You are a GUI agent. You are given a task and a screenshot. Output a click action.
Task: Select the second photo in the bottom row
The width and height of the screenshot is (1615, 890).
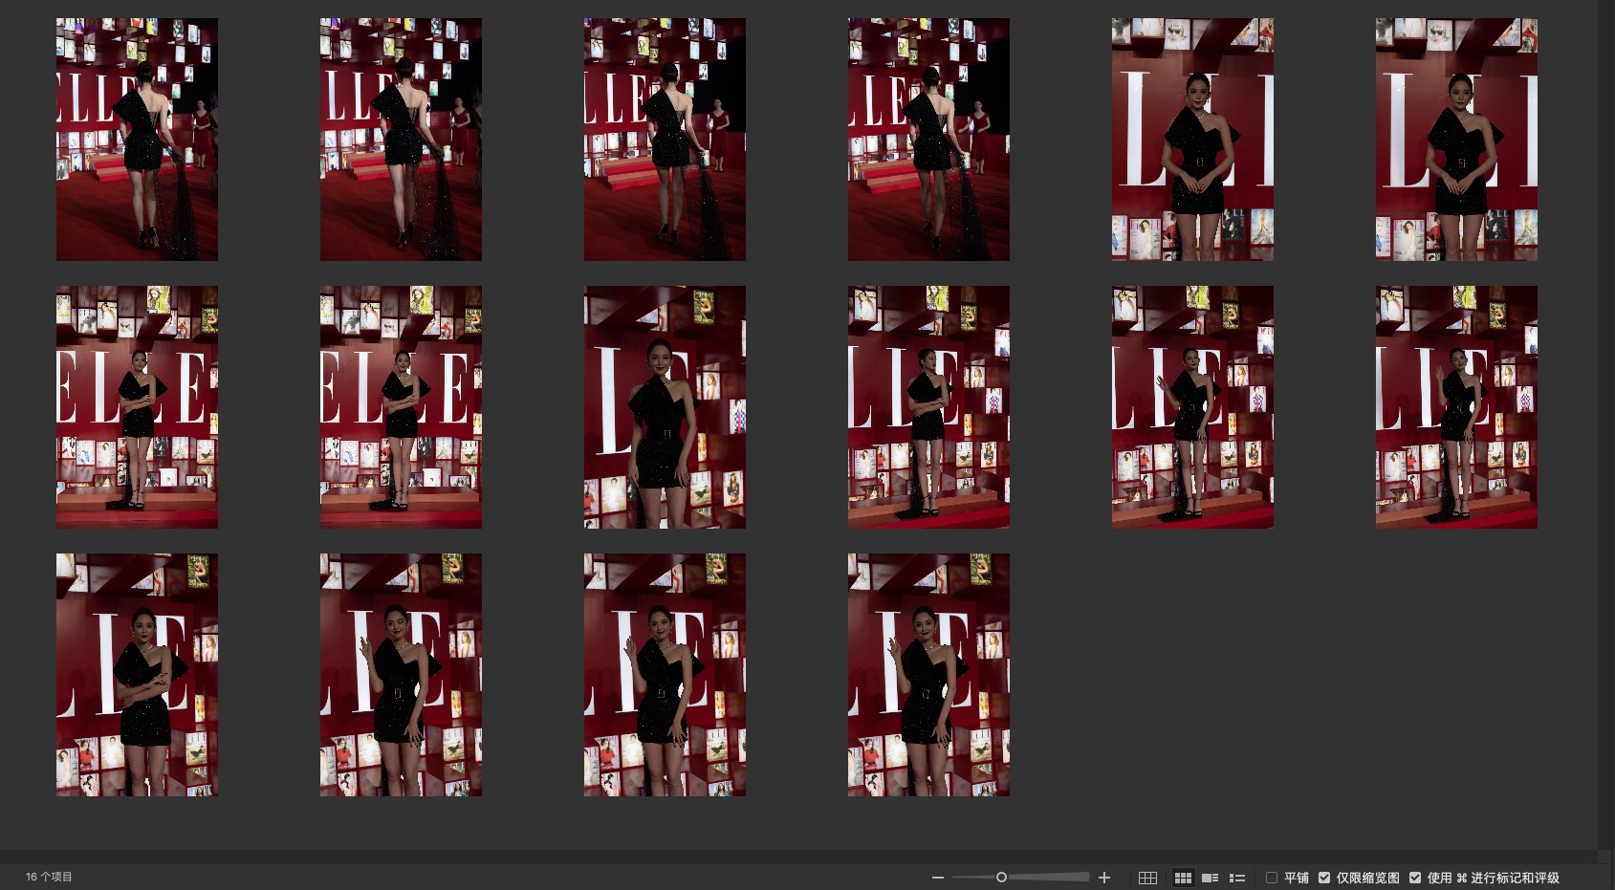pos(401,675)
